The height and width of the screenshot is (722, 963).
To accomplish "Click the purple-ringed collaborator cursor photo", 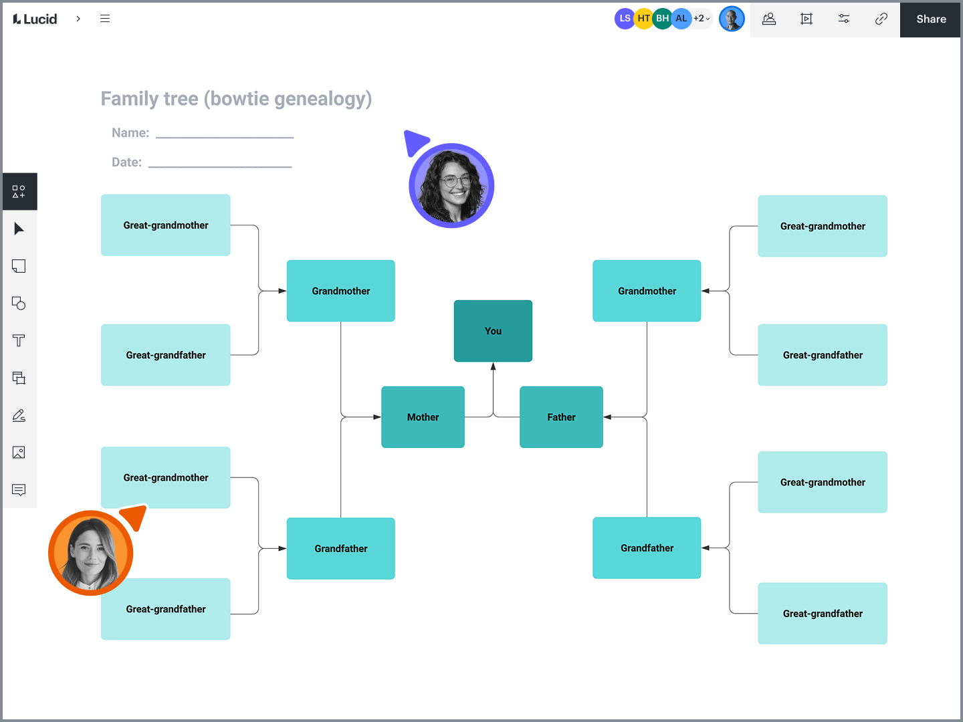I will (451, 186).
